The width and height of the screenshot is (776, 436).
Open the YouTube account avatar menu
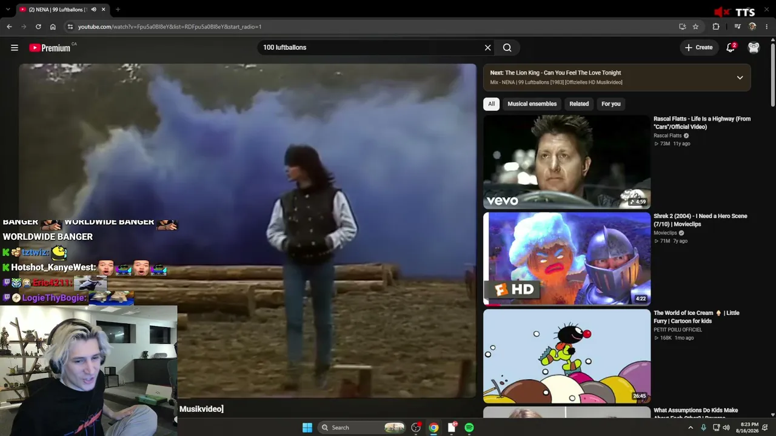click(x=754, y=47)
